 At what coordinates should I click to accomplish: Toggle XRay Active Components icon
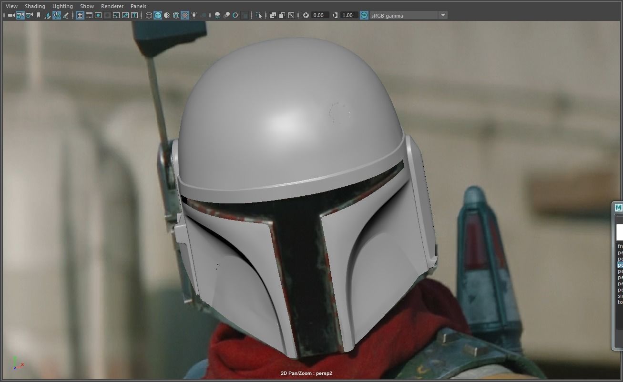[282, 15]
